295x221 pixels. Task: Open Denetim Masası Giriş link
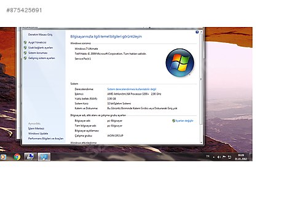[40, 34]
